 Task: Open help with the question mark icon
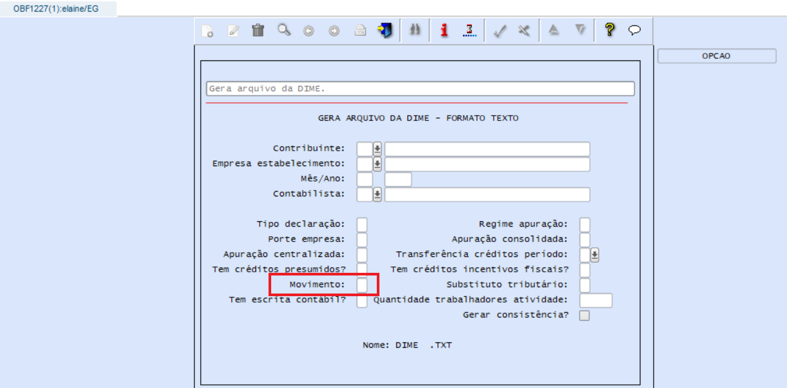(x=610, y=30)
